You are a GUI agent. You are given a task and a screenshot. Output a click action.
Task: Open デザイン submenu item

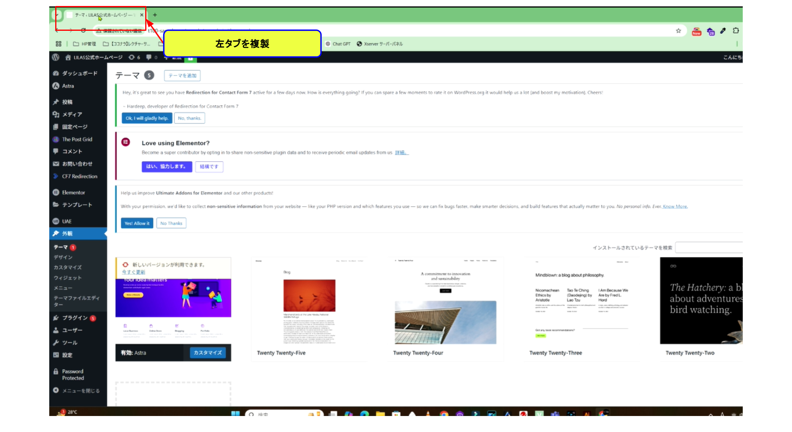click(63, 257)
